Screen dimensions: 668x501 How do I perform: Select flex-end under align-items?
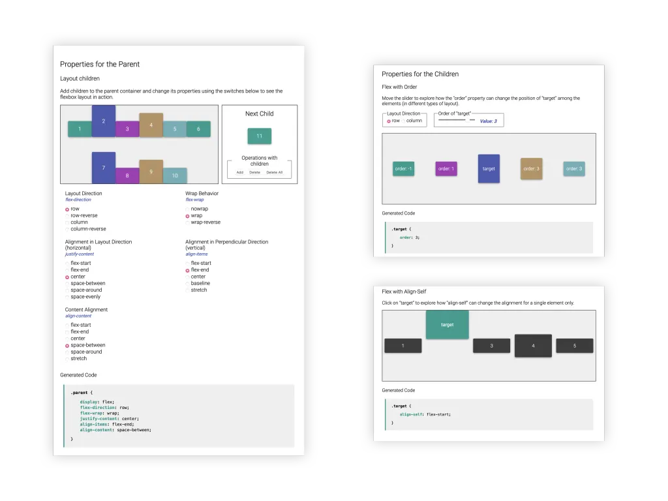click(187, 270)
